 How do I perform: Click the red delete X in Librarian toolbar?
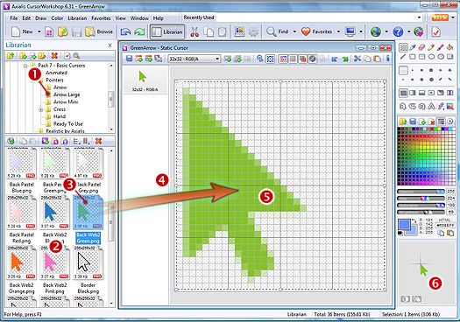pos(54,56)
